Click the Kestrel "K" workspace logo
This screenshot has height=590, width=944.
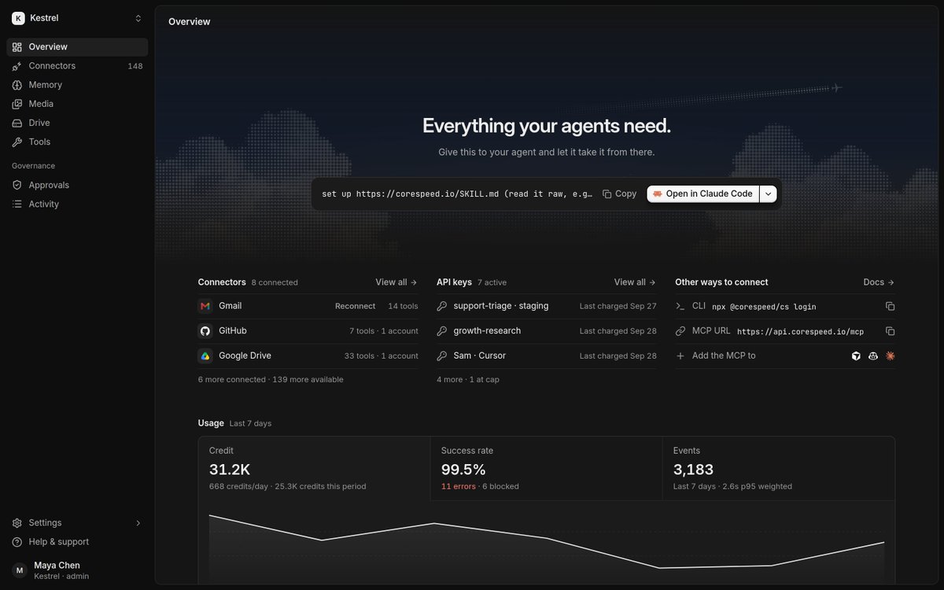point(18,18)
